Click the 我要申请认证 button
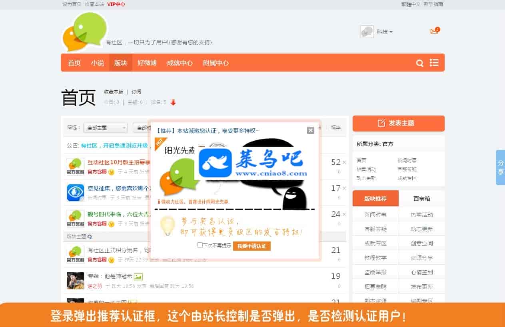The height and width of the screenshot is (327, 505). click(252, 246)
